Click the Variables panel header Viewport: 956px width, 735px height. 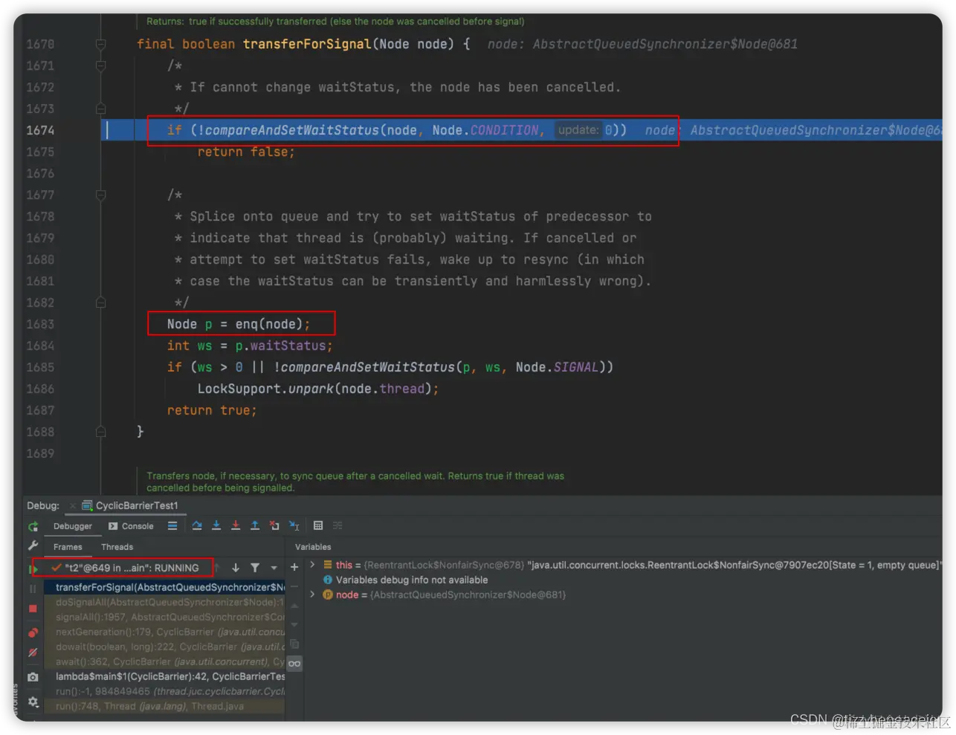[x=313, y=547]
